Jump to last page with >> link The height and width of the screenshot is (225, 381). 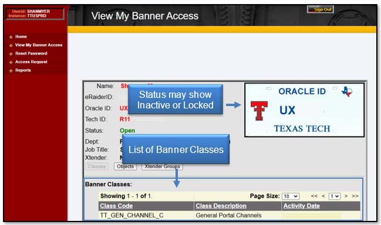click(x=355, y=196)
